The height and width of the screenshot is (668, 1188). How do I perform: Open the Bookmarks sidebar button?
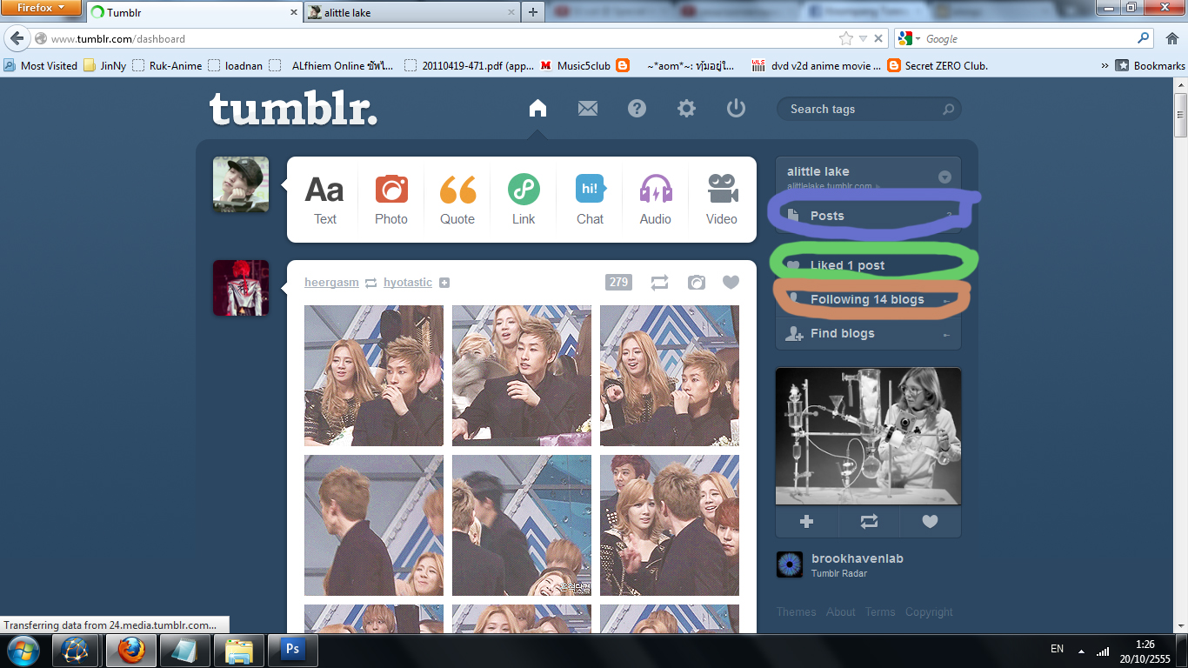[1150, 65]
